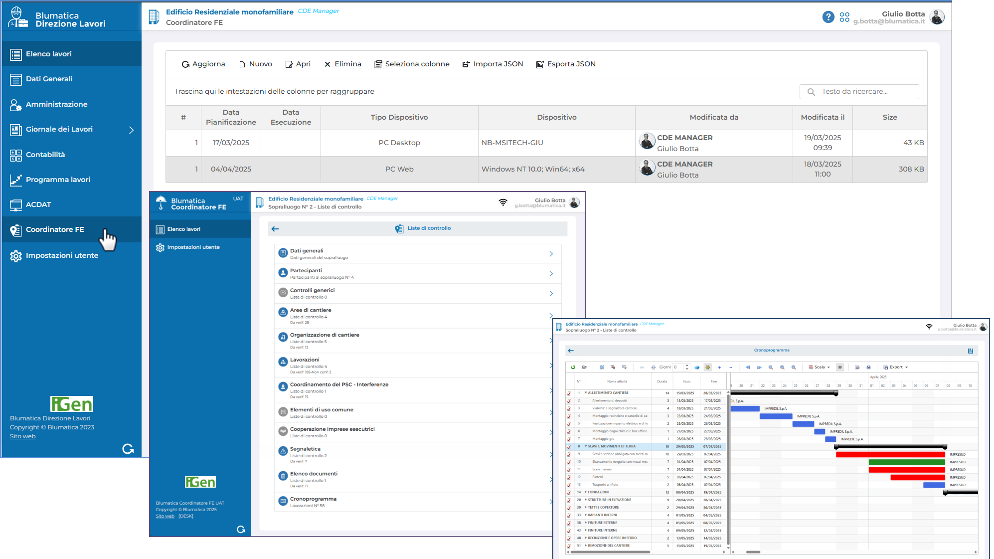994x559 pixels.
Task: Click the Elenco lavori item in the Coordinatore FE window
Action: click(x=200, y=229)
